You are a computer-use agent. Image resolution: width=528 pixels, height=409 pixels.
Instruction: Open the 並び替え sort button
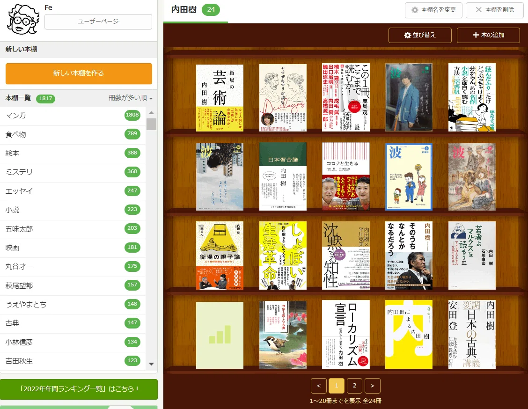420,35
